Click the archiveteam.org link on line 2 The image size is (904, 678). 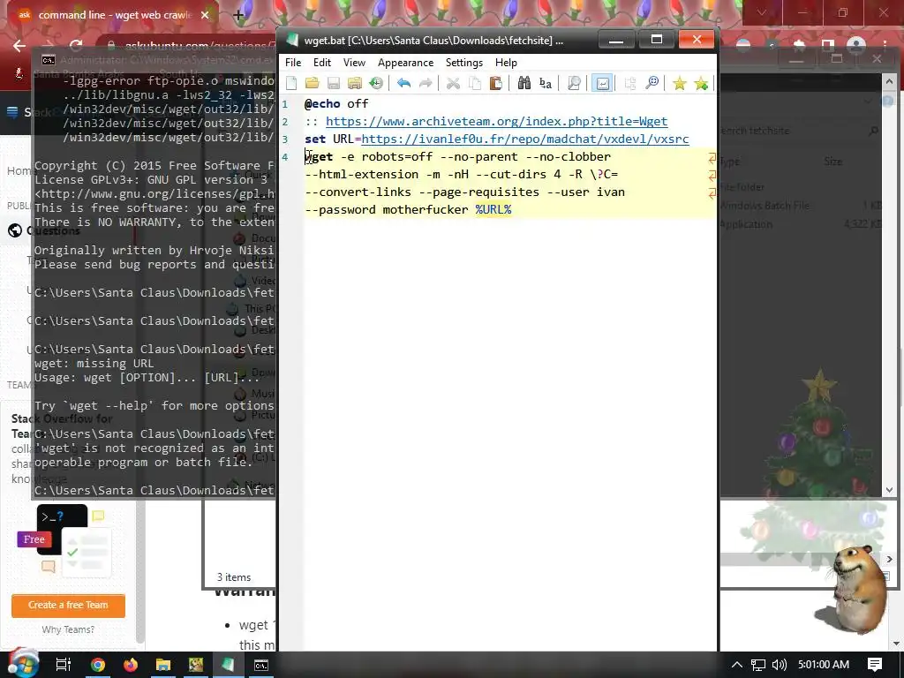(x=496, y=121)
